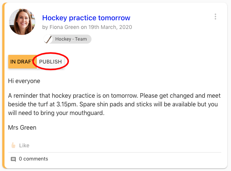Publish the draft post
The image size is (231, 171).
pyautogui.click(x=51, y=62)
